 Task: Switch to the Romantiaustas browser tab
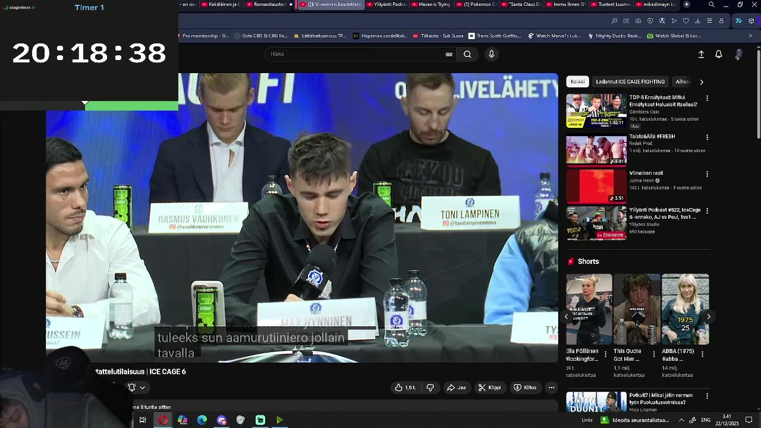pos(266,4)
